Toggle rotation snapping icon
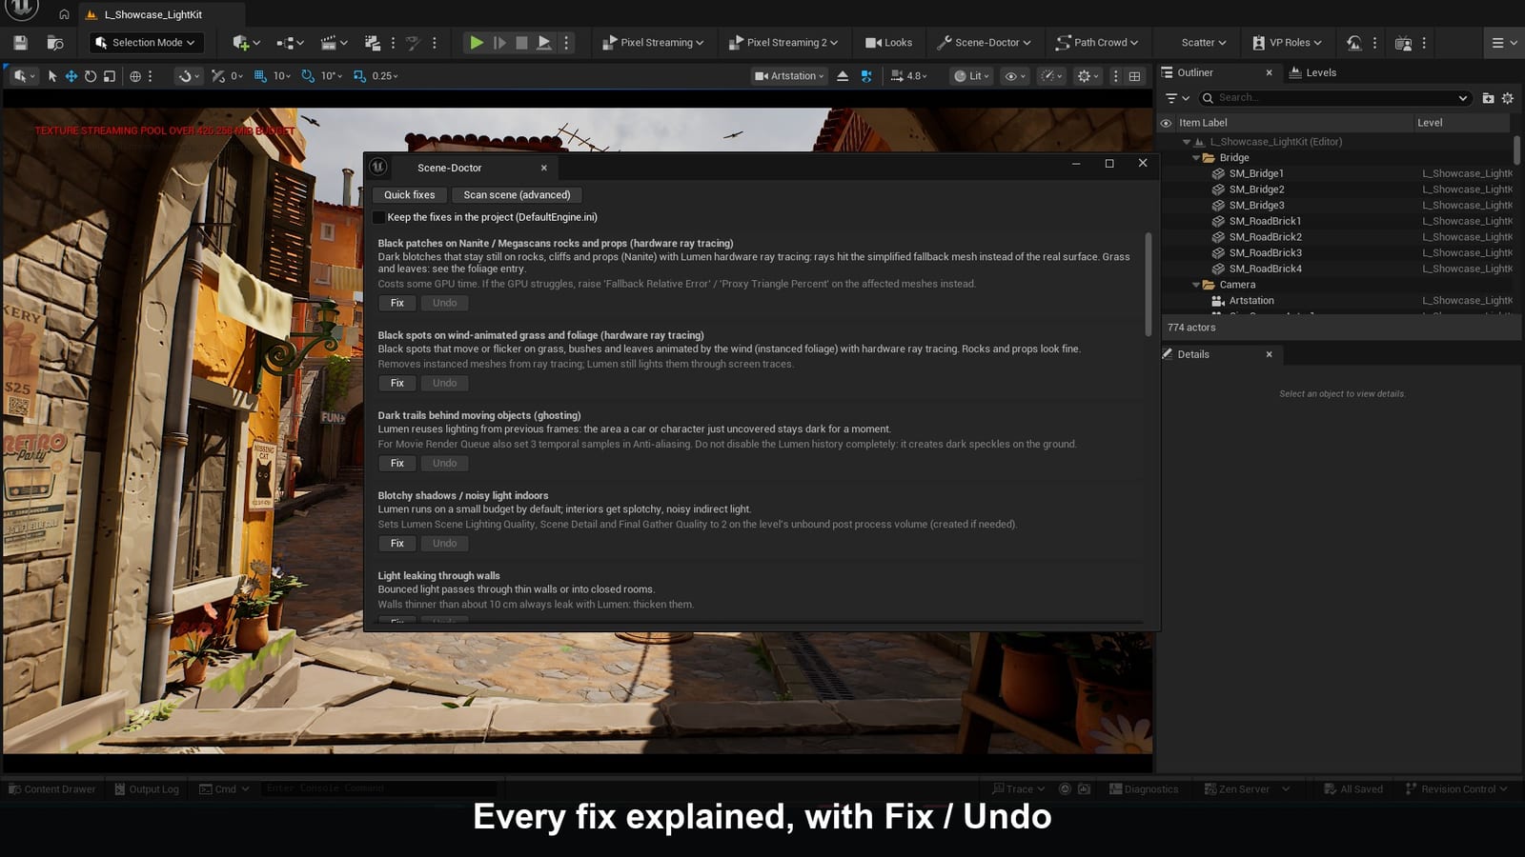Viewport: 1525px width, 857px height. [x=308, y=76]
